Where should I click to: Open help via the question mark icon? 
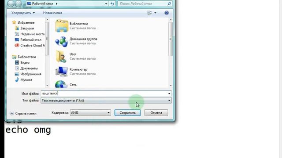click(167, 13)
